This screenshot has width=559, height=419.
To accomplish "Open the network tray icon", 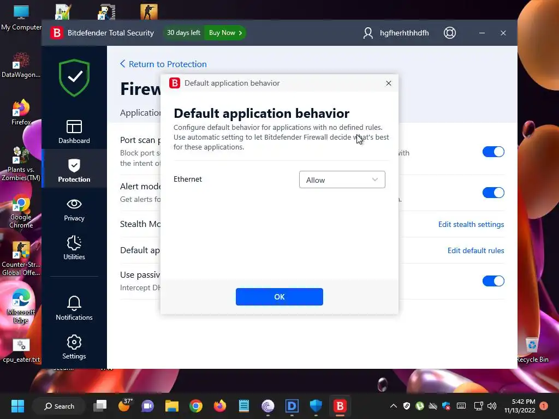I will [478, 406].
